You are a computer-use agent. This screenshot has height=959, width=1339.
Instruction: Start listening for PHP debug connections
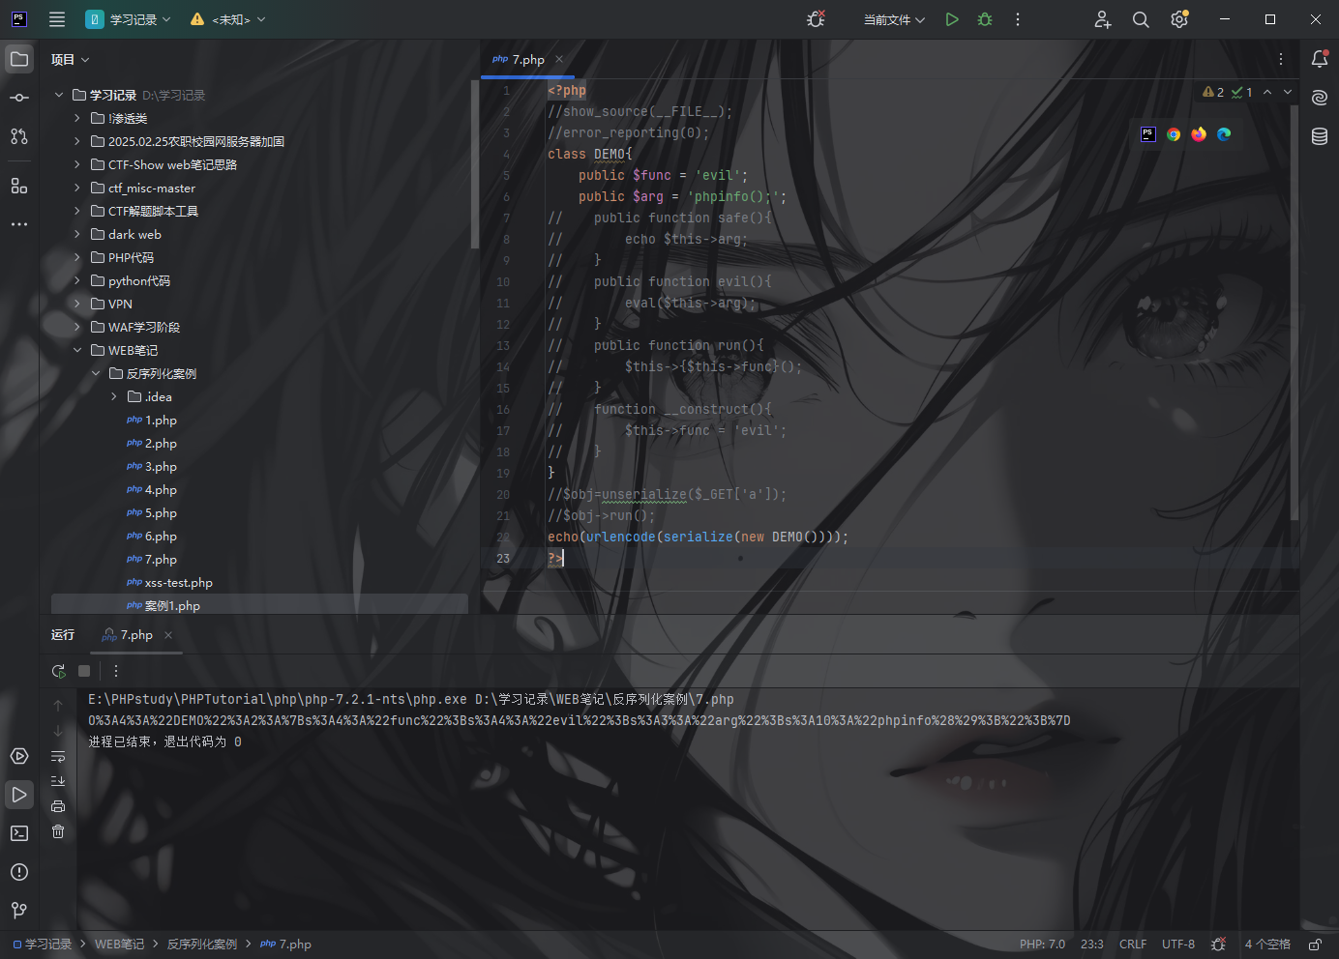click(x=816, y=19)
